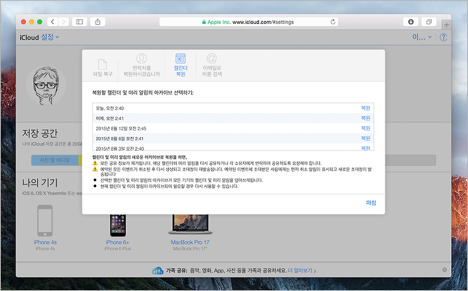Open the Safari downloads icon

[411, 22]
